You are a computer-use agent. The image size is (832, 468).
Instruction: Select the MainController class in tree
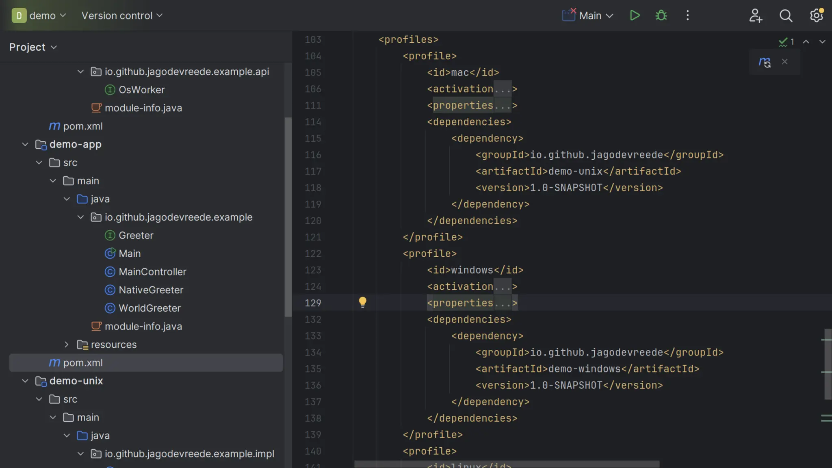pos(152,272)
